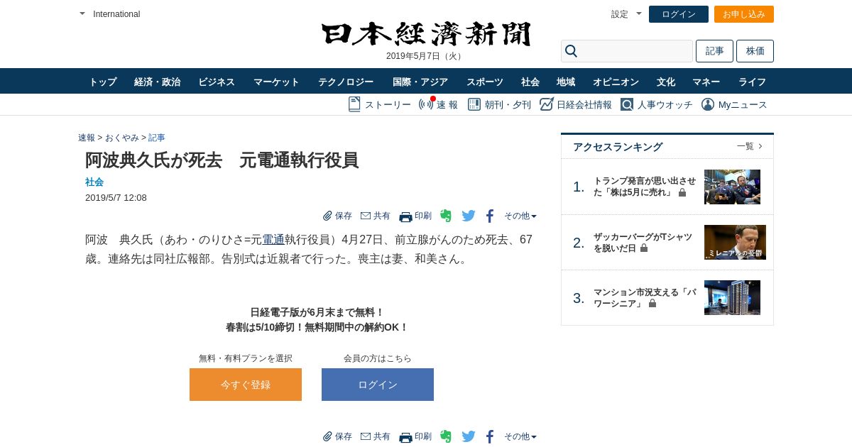
Task: Clip to Evernote using top elephant icon
Action: (x=446, y=216)
